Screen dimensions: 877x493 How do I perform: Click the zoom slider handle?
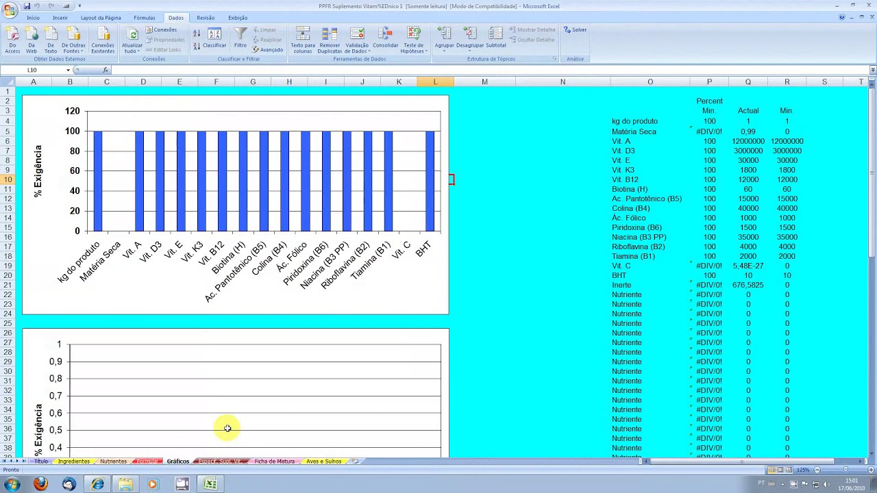845,470
